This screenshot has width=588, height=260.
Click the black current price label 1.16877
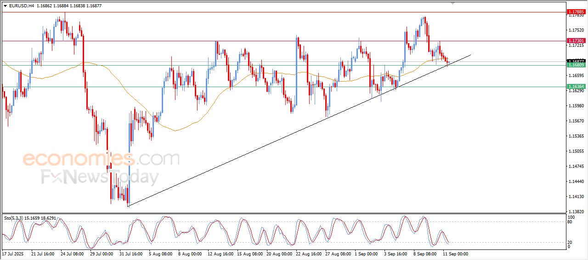pyautogui.click(x=576, y=61)
